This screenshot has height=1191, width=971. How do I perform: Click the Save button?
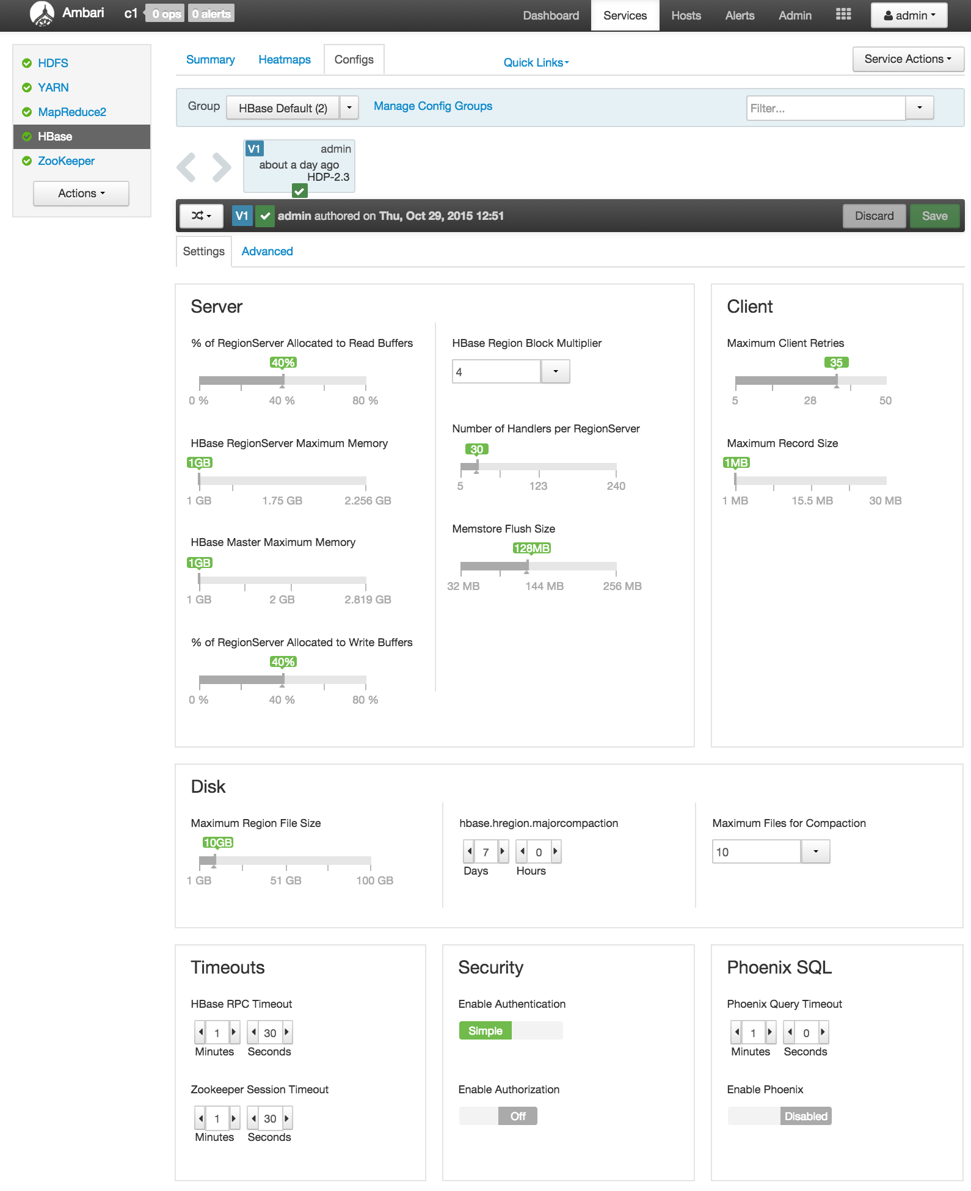click(x=934, y=216)
